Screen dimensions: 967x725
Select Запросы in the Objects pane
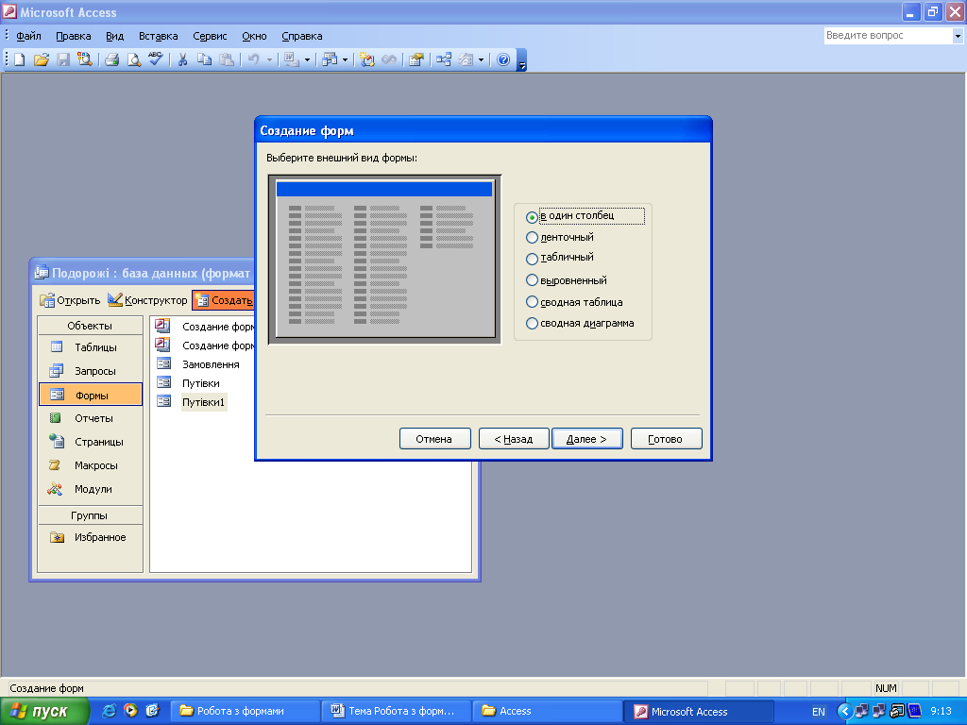click(90, 371)
